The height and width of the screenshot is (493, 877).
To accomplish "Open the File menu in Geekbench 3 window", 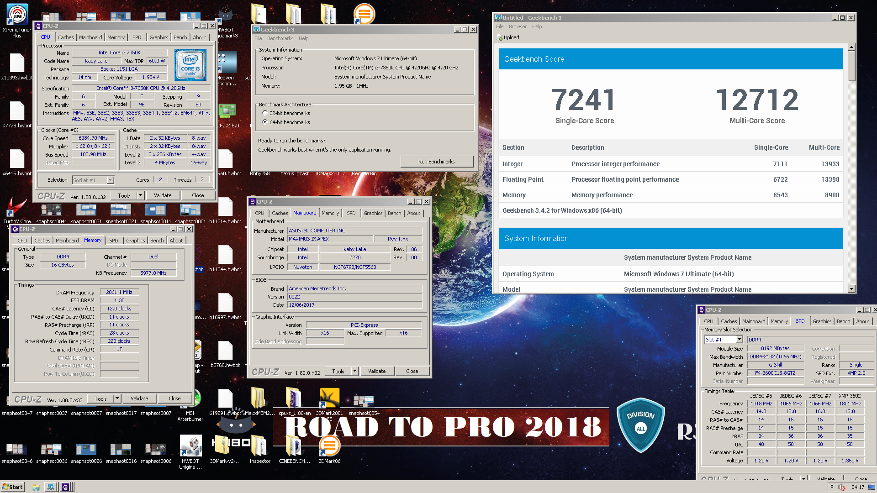I will coord(258,38).
